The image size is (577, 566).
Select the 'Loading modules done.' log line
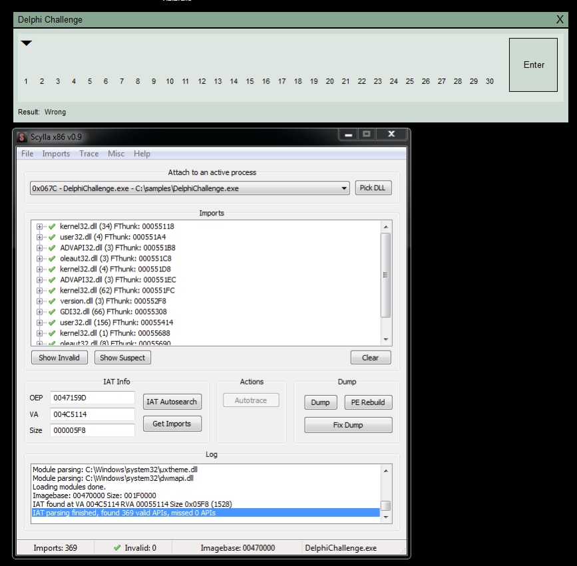click(69, 487)
